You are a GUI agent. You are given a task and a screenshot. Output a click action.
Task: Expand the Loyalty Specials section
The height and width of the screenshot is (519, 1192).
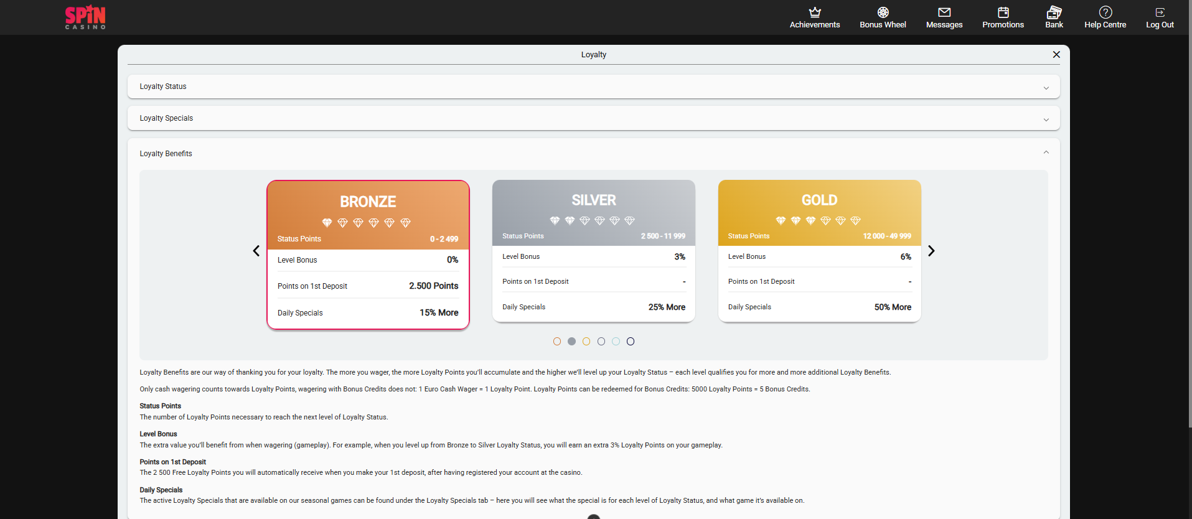click(593, 118)
